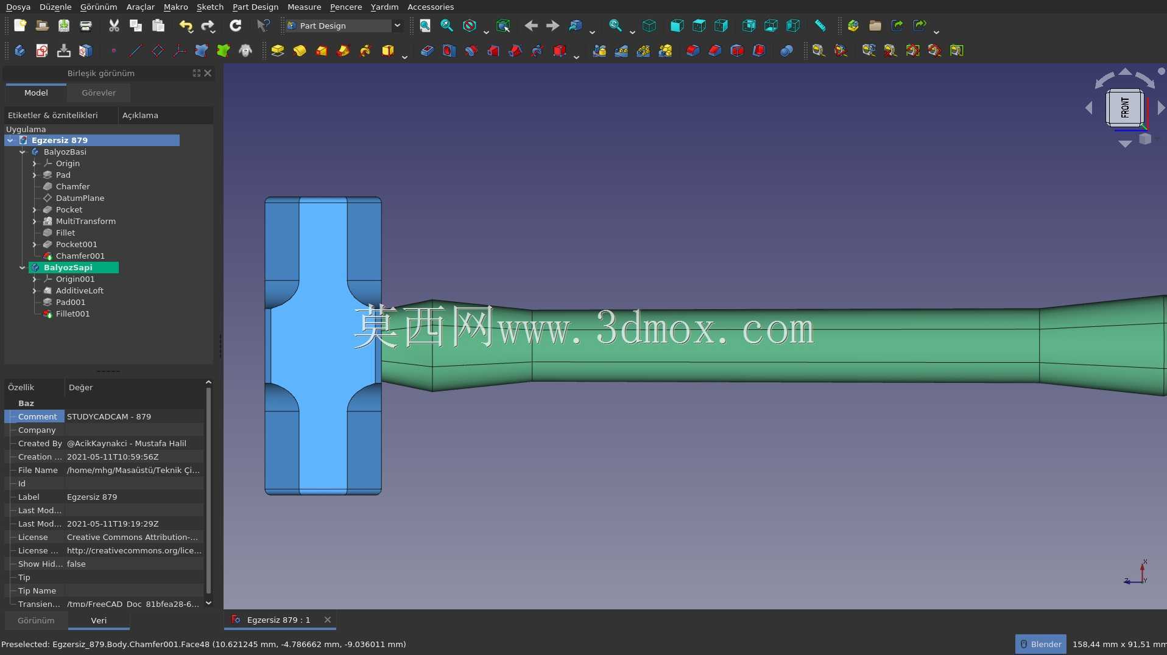The width and height of the screenshot is (1167, 655).
Task: Expand the MultiTransform tree item
Action: pyautogui.click(x=35, y=221)
